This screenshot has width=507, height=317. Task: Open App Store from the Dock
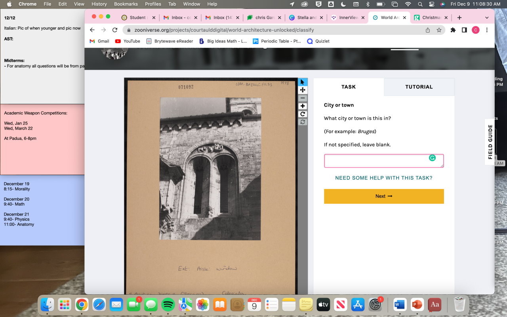358,304
